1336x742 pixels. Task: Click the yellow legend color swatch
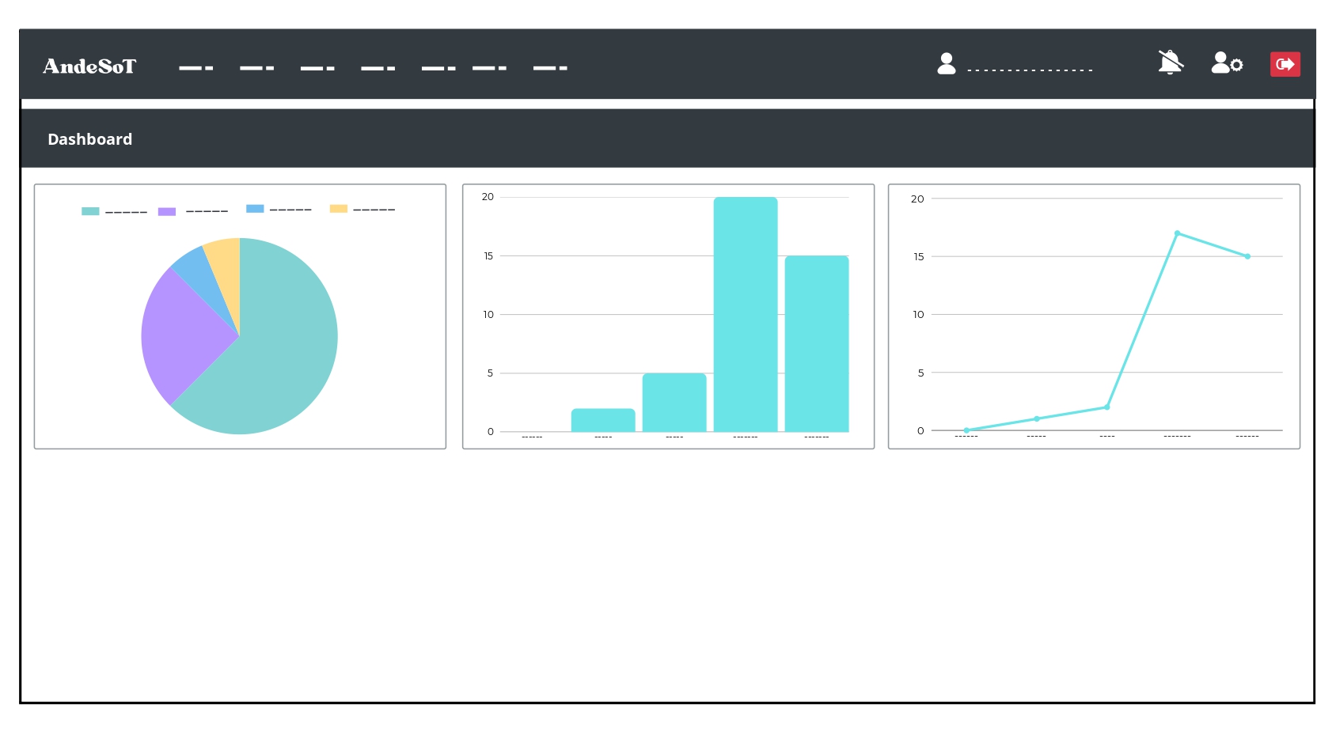coord(339,209)
